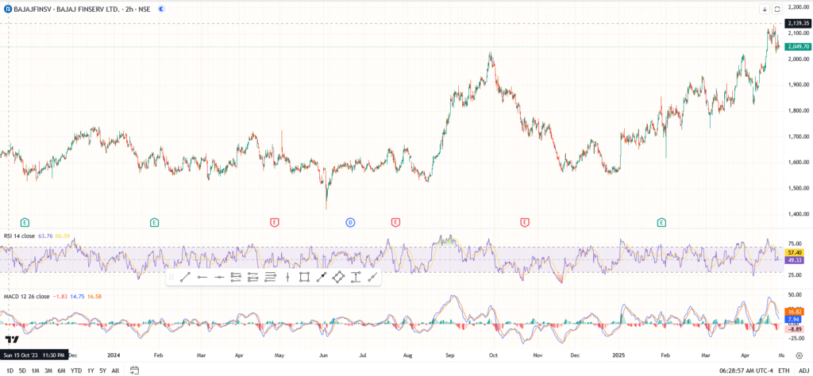Image resolution: width=813 pixels, height=376 pixels.
Task: Activate the arrow line drawing tool
Action: [x=321, y=278]
